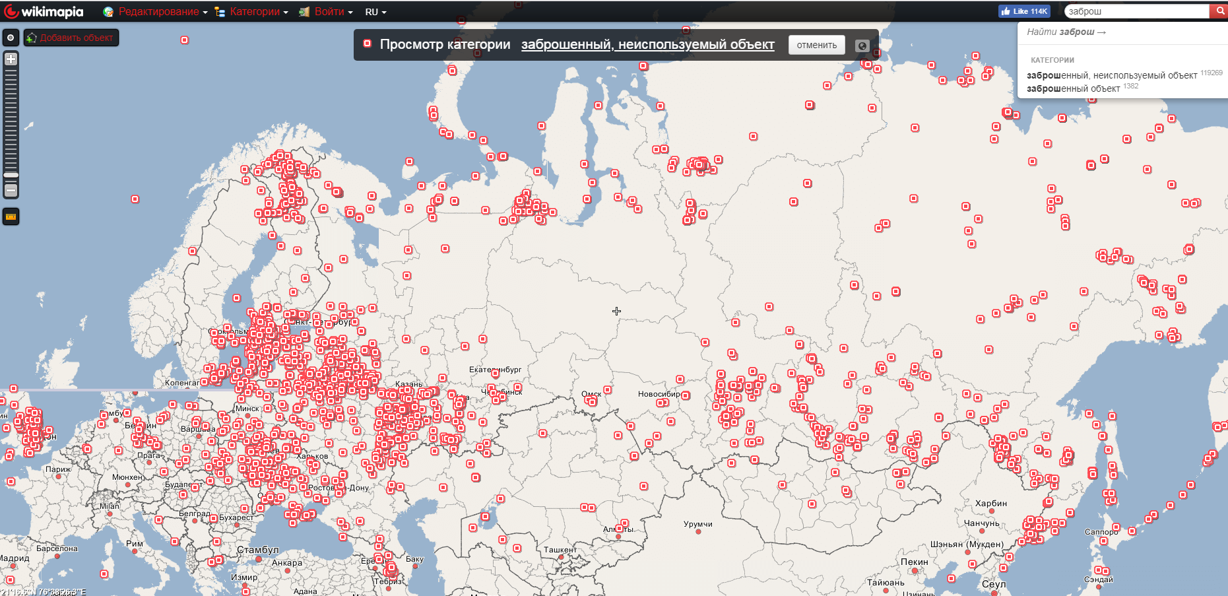
Task: Focus the search field containing 'заброш'
Action: tap(1136, 11)
